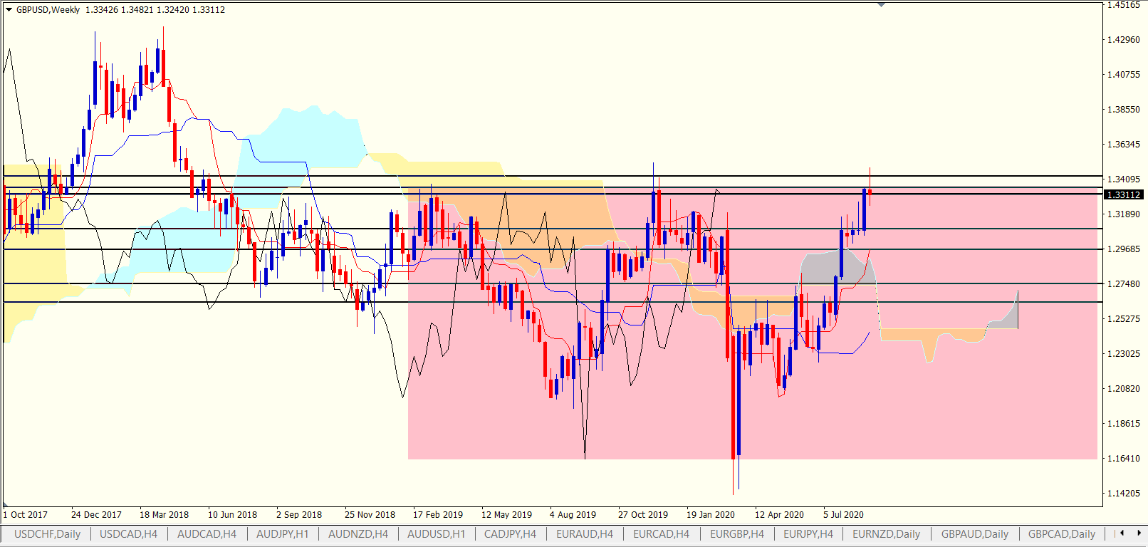
Task: Click the 17 Feb 2019 date label
Action: [x=438, y=514]
